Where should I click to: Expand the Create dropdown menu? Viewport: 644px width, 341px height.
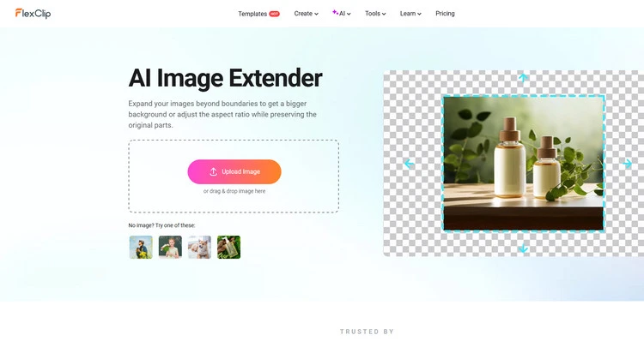point(306,14)
